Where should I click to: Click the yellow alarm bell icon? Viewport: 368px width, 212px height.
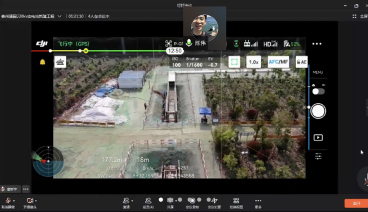tap(43, 62)
